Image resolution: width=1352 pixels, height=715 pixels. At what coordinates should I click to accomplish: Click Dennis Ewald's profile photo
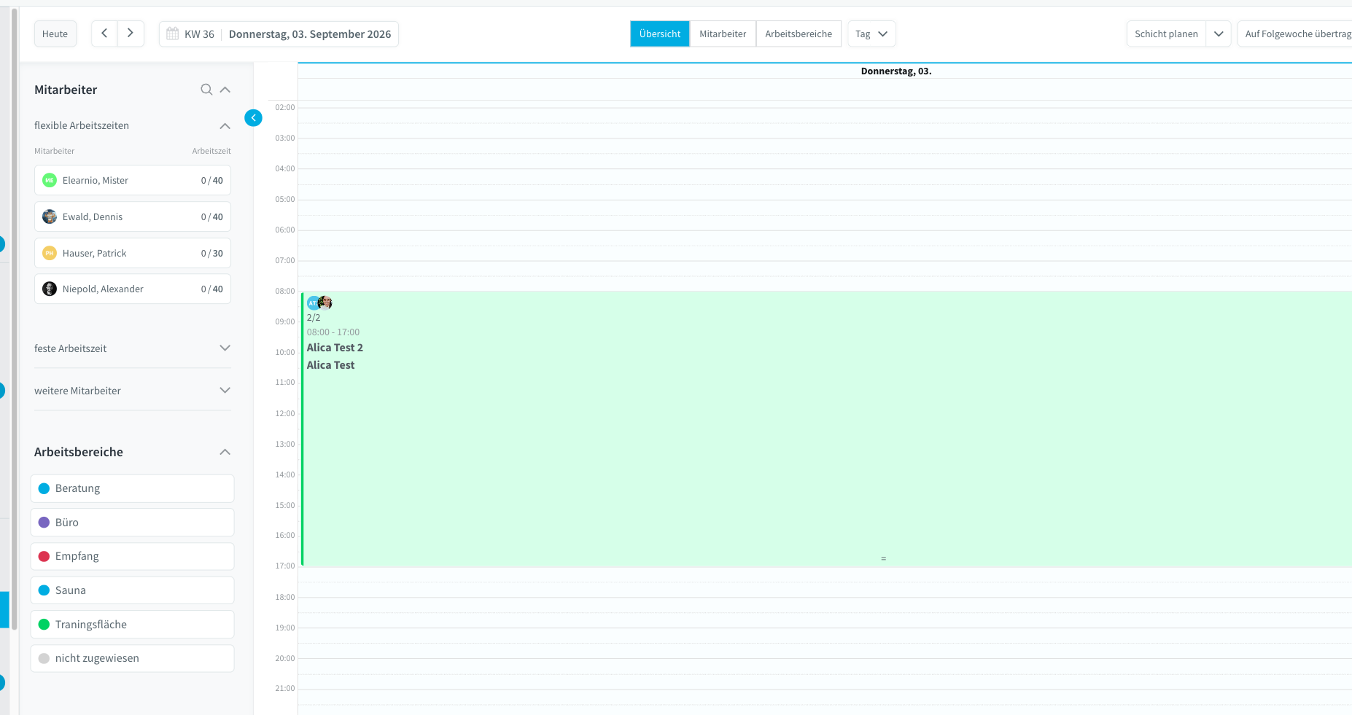[x=50, y=216]
